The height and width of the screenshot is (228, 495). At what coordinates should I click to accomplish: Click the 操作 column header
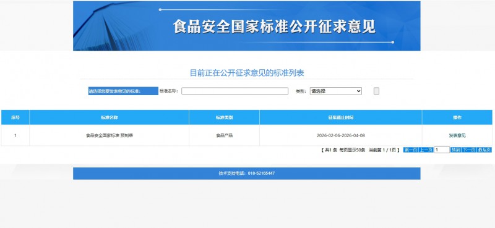pos(457,117)
